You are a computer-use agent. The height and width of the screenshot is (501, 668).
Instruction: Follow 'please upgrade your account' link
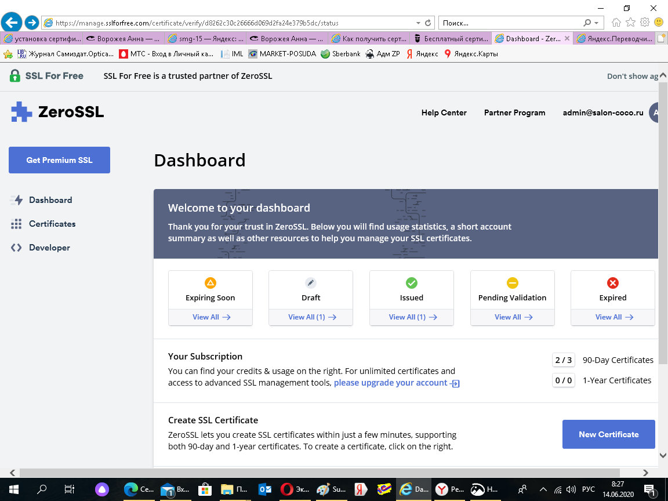tap(396, 383)
